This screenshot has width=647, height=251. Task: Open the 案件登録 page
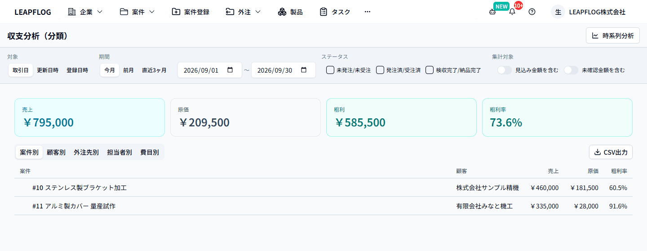pos(191,12)
